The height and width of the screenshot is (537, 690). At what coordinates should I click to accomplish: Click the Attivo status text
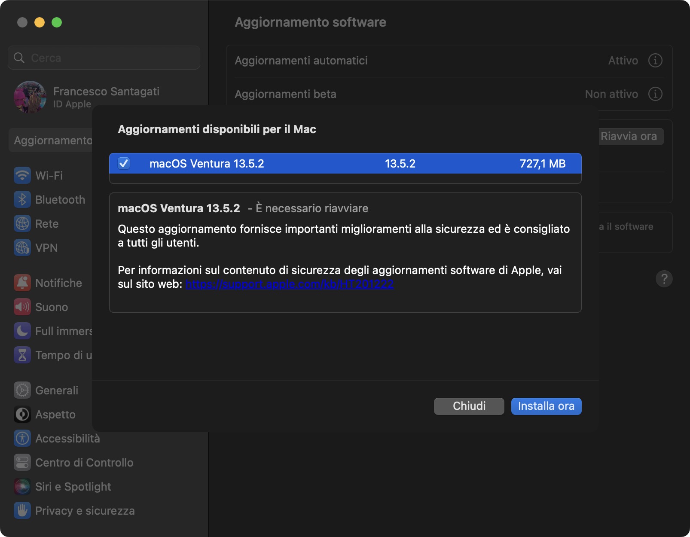[x=623, y=61]
